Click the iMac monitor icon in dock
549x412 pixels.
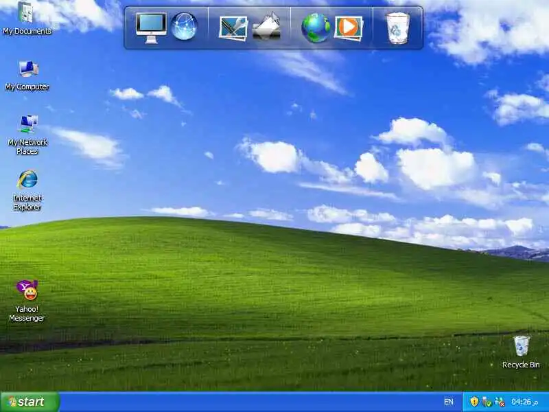[x=151, y=28]
